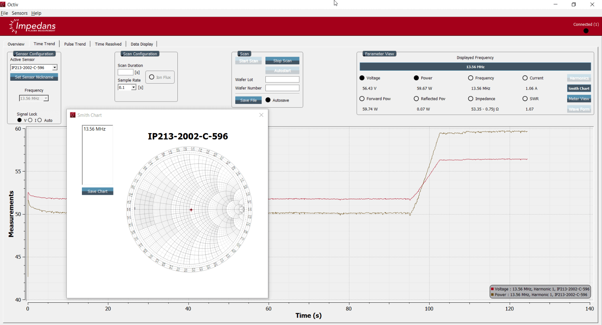
Task: Click the Impedans logo in the header
Action: (33, 26)
